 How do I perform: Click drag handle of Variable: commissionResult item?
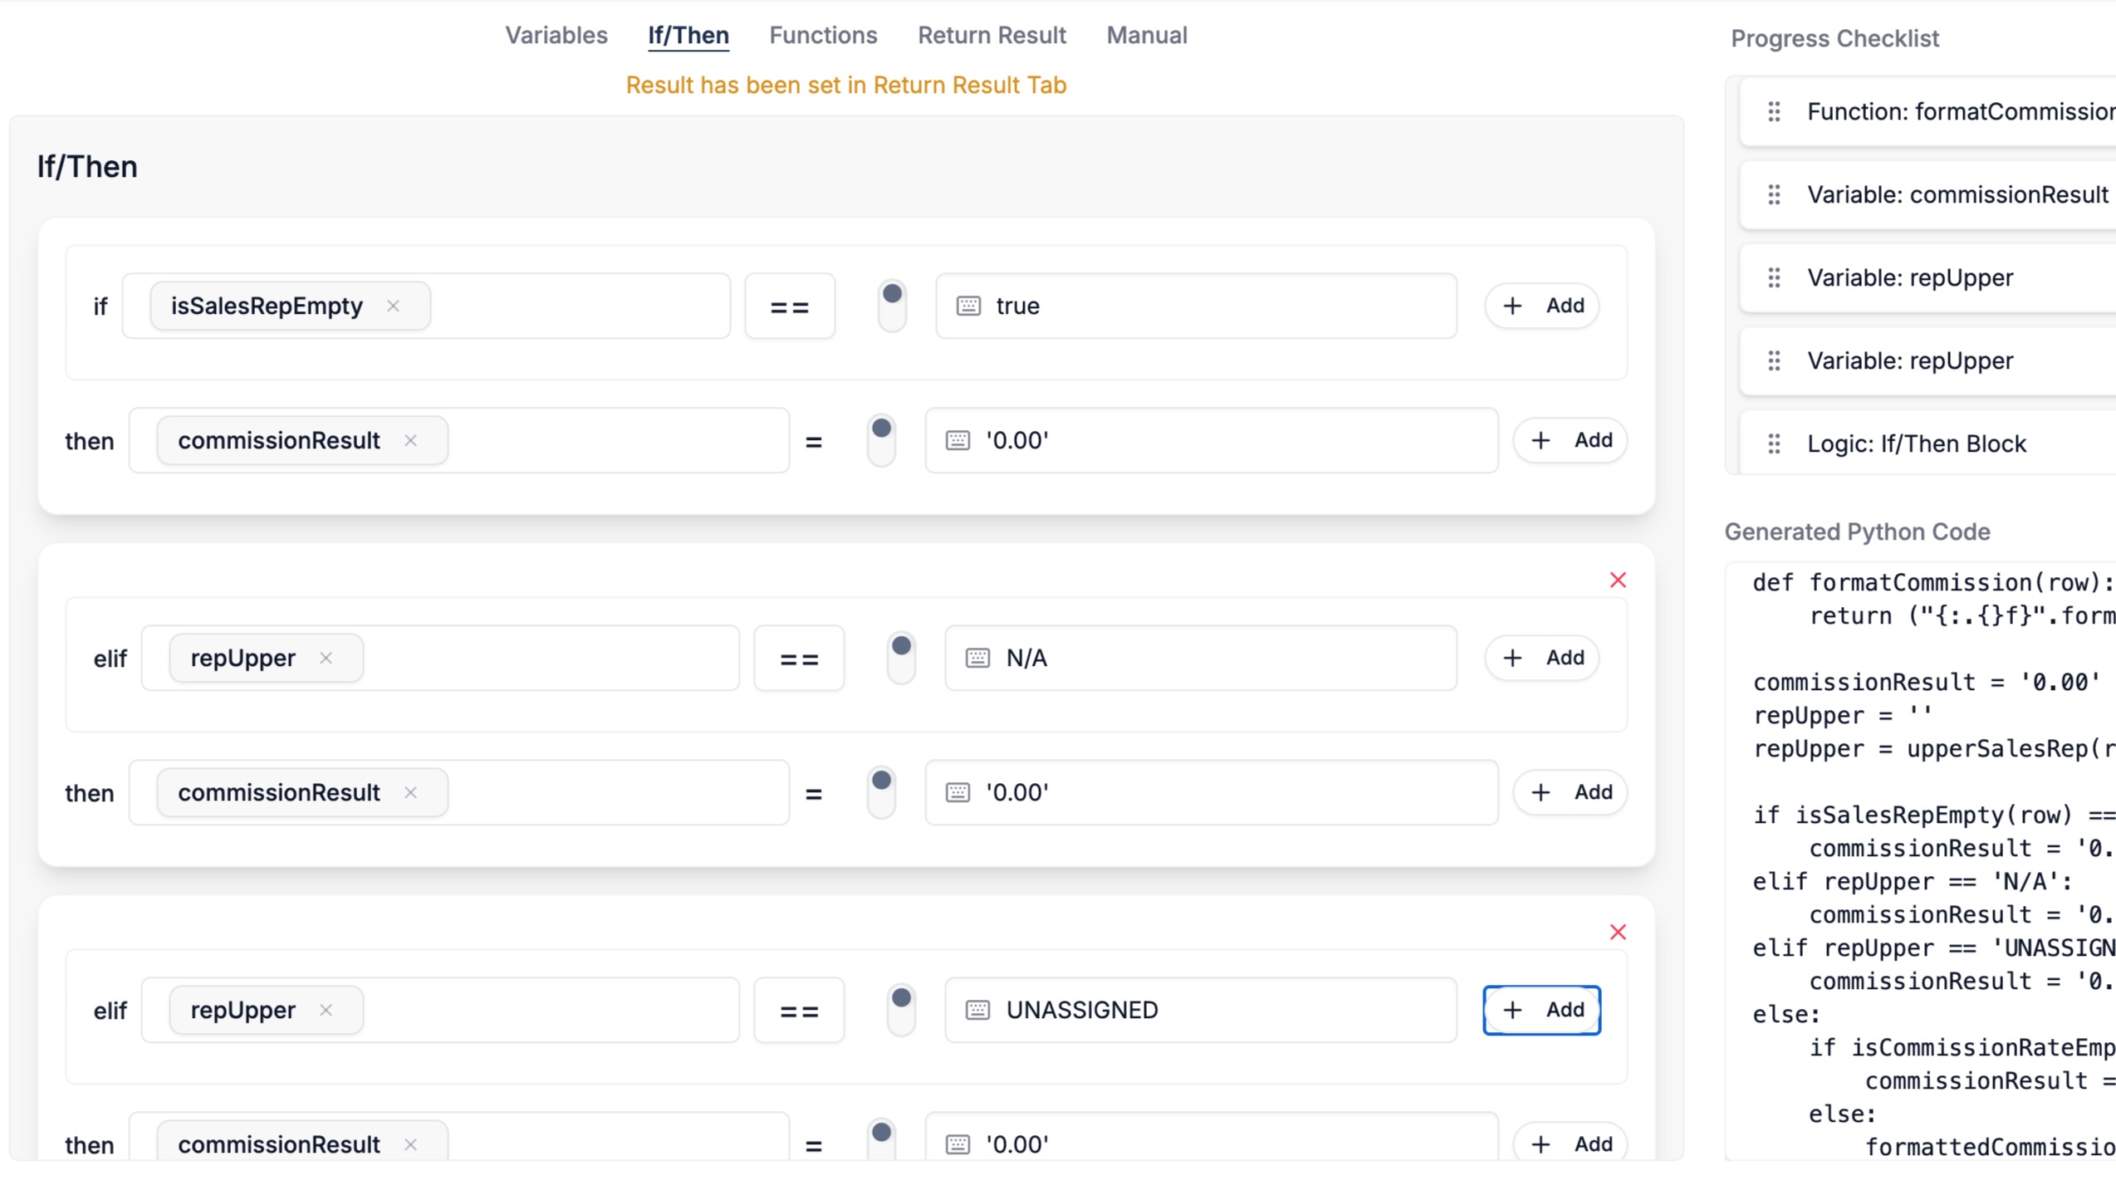pyautogui.click(x=1773, y=194)
